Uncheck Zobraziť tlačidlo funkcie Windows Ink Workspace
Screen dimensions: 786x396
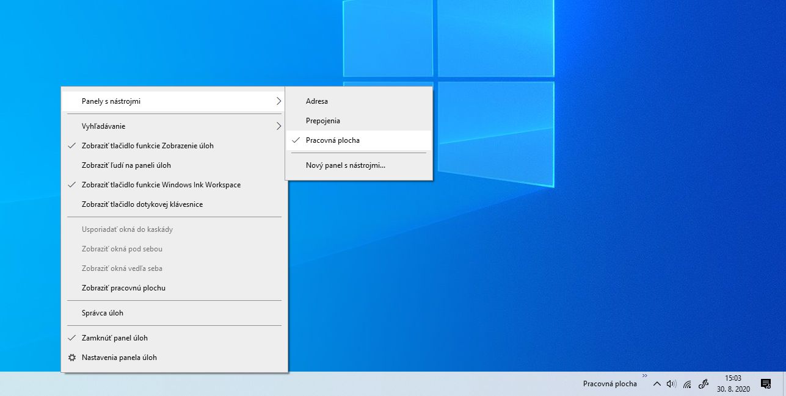coord(174,185)
